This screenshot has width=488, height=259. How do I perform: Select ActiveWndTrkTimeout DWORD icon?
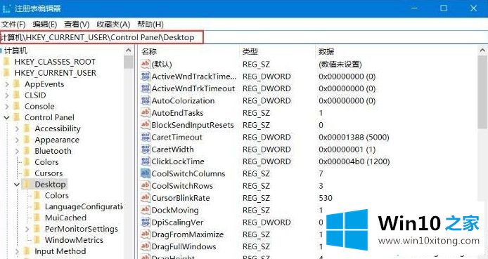click(x=145, y=88)
